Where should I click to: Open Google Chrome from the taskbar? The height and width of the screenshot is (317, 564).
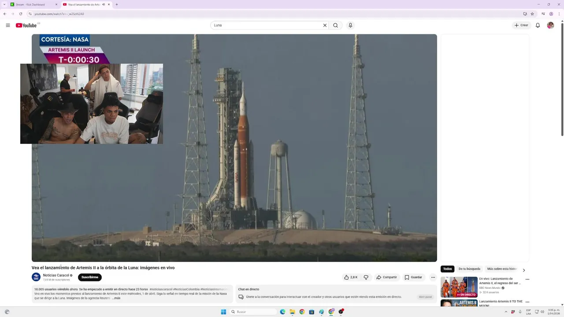pos(302,312)
